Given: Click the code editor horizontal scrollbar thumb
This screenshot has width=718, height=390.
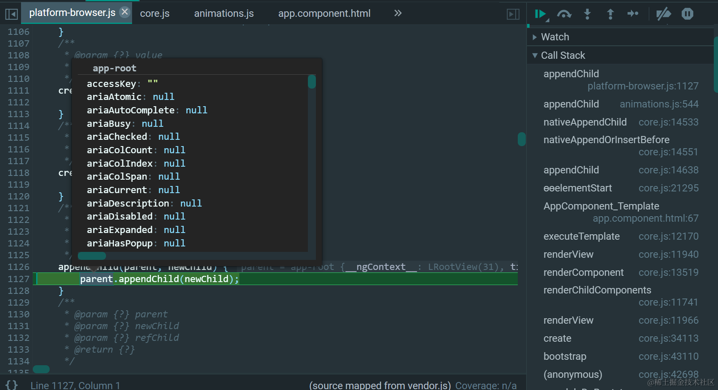Looking at the screenshot, I should click(41, 369).
